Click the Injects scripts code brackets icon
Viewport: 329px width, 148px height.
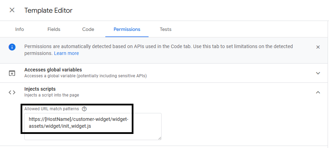coord(12,92)
